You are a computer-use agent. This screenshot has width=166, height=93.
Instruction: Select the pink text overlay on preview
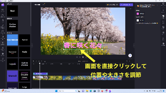(x=83, y=46)
